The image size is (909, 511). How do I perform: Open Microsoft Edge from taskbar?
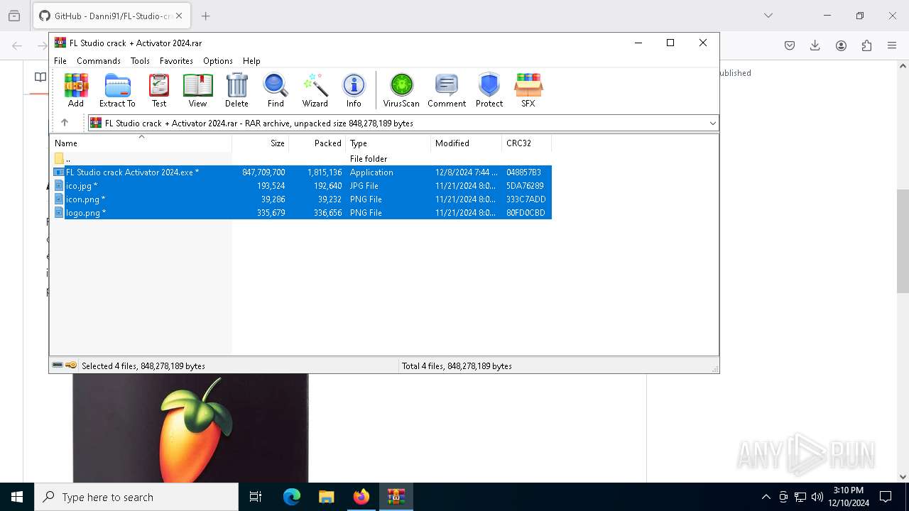pos(292,497)
